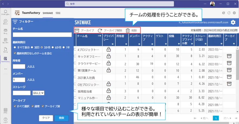239x124 pixels.
Task: Open the ファイル files sidebar icon
Action: [5, 50]
